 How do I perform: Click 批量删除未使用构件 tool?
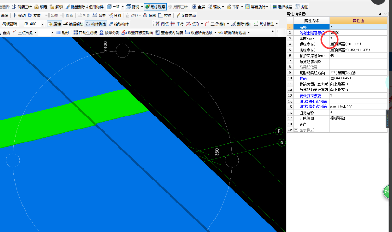click(84, 7)
